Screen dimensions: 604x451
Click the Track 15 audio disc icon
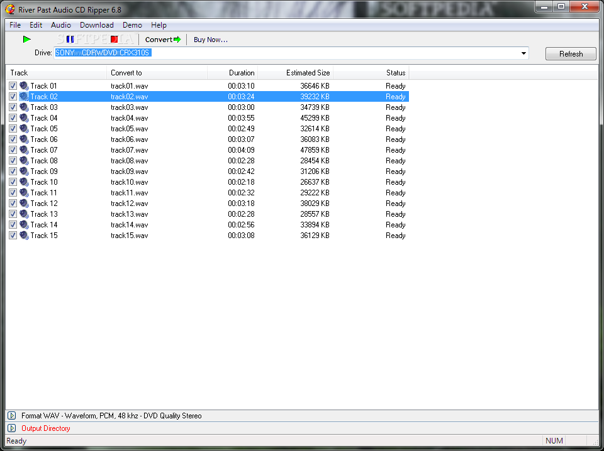click(24, 236)
